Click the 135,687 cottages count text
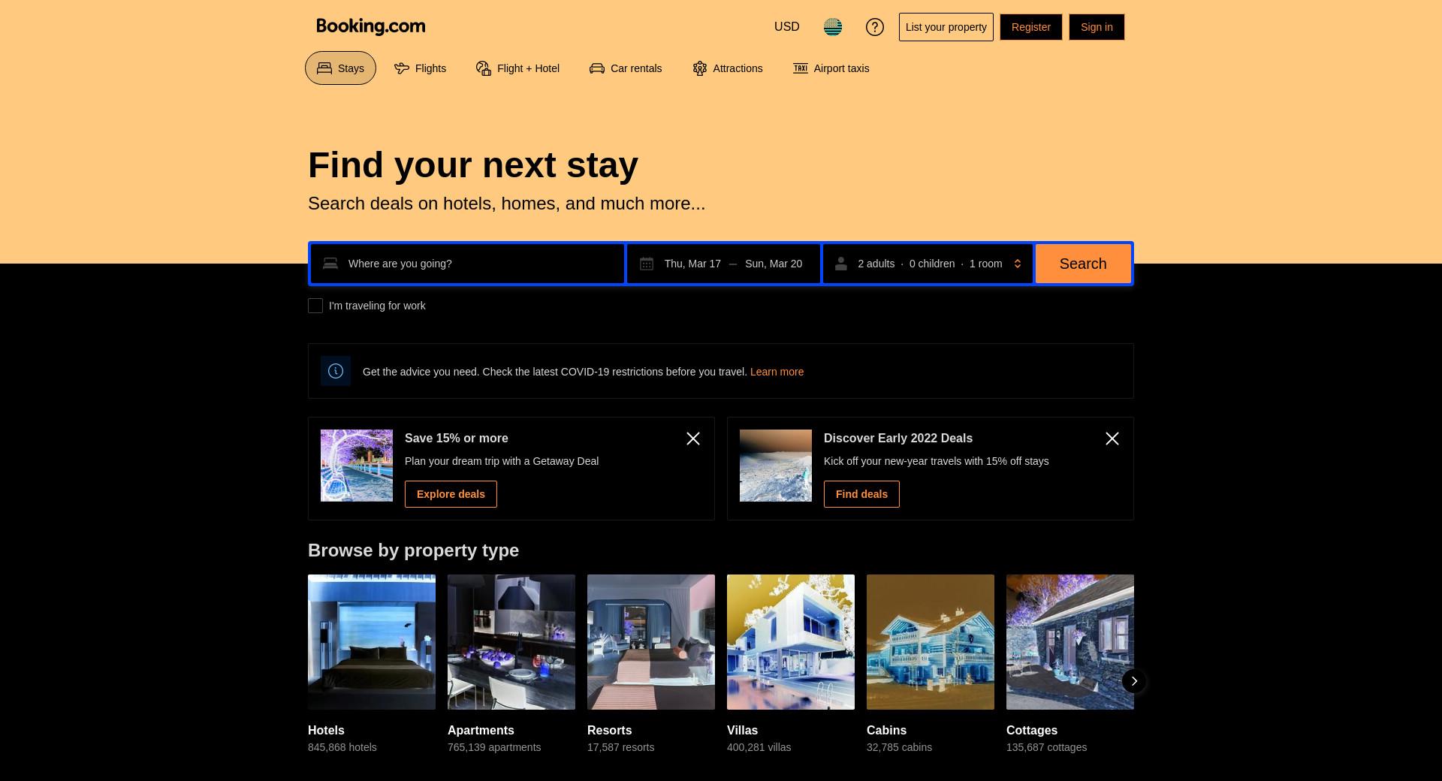 [1046, 747]
